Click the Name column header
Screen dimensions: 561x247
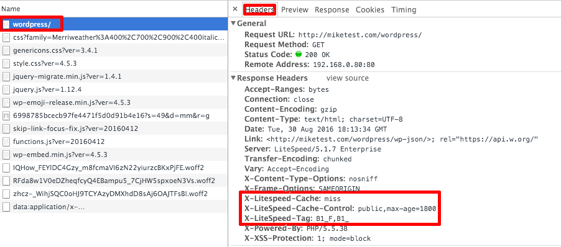point(11,9)
